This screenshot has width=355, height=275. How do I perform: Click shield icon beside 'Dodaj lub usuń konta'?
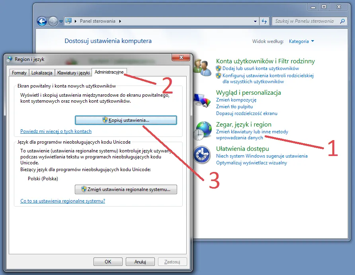(218, 68)
